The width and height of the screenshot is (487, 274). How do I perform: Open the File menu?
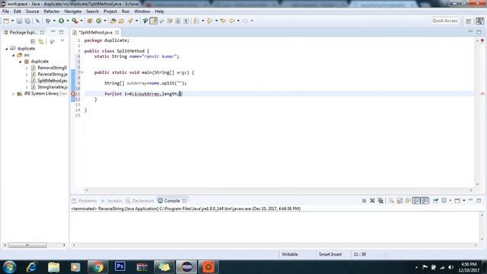pos(5,11)
